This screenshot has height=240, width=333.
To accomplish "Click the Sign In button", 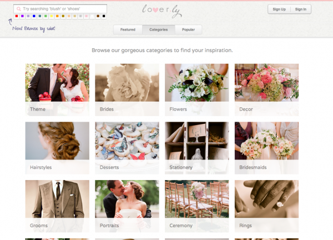I will 300,9.
